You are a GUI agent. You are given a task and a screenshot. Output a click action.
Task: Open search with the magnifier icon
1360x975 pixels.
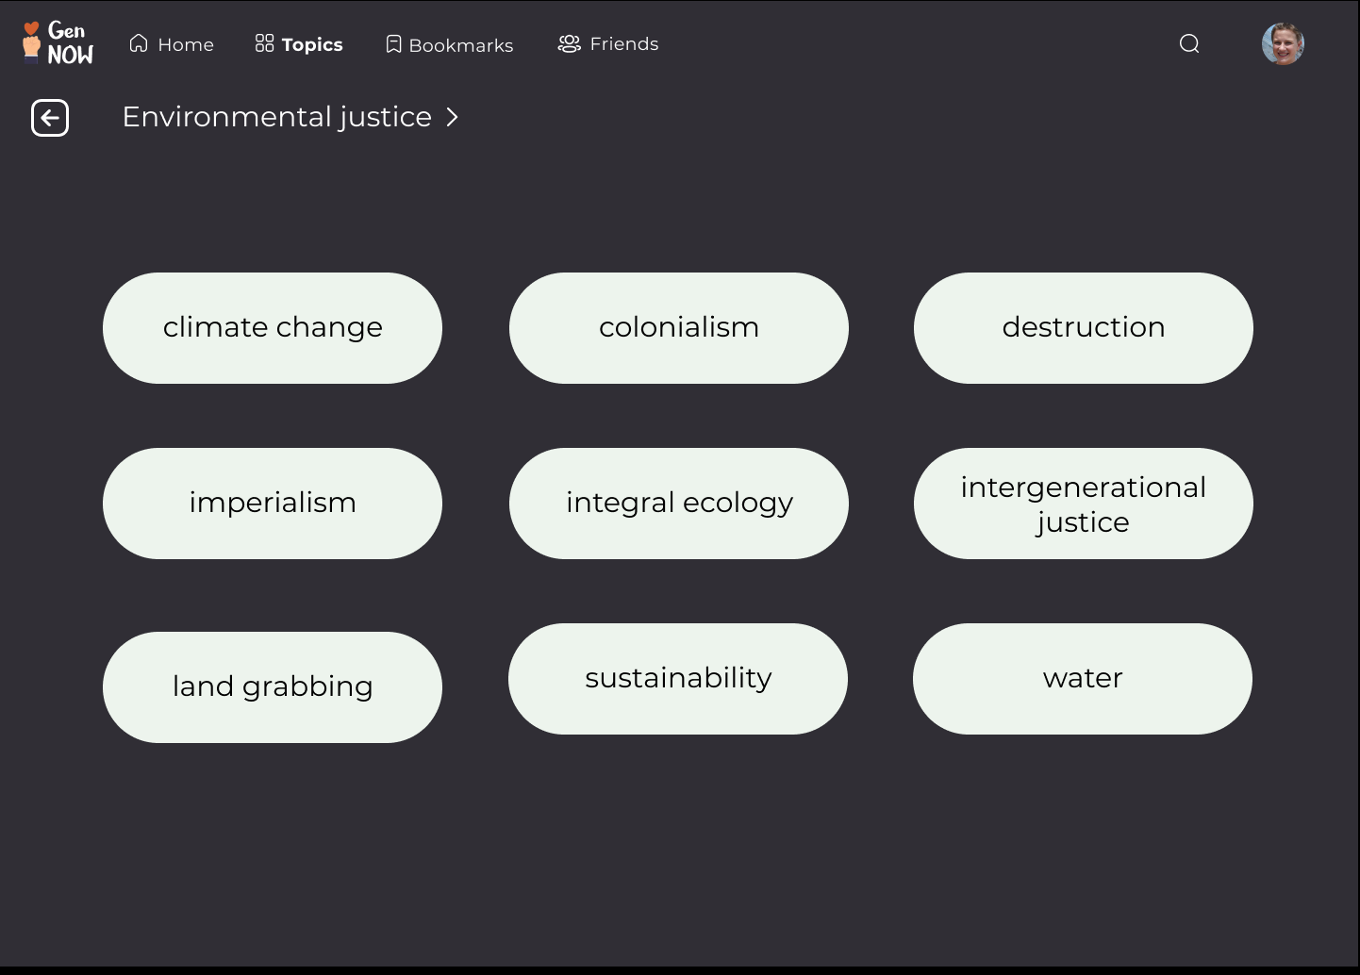(x=1189, y=43)
